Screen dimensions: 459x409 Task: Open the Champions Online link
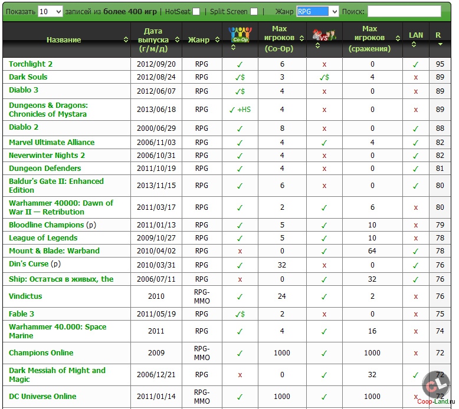click(41, 353)
